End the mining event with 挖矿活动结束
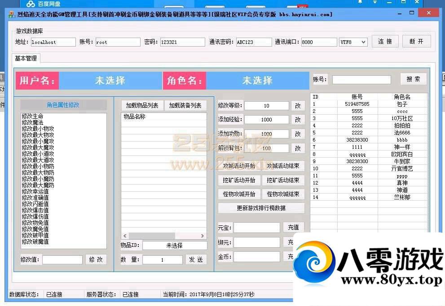 (283, 181)
